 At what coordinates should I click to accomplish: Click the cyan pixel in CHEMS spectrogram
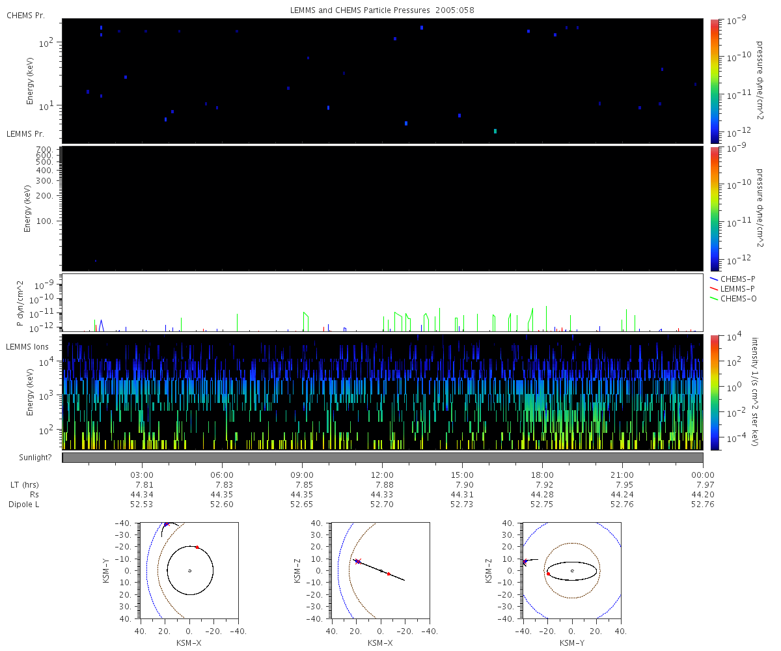[495, 131]
